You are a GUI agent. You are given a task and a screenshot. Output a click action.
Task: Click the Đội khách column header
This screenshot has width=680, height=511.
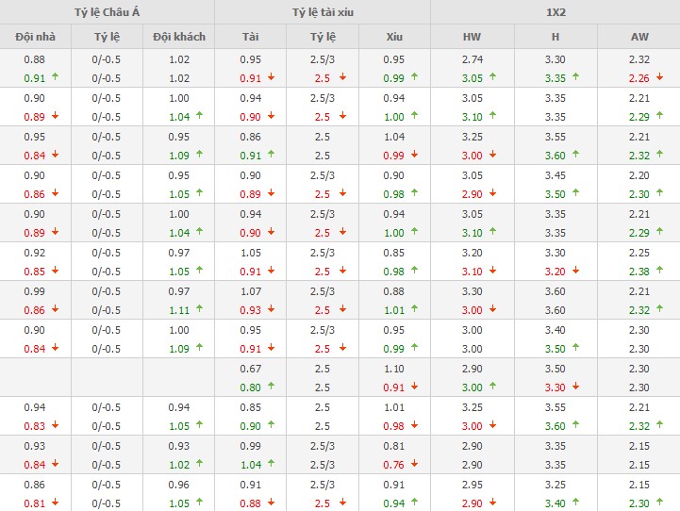click(178, 37)
